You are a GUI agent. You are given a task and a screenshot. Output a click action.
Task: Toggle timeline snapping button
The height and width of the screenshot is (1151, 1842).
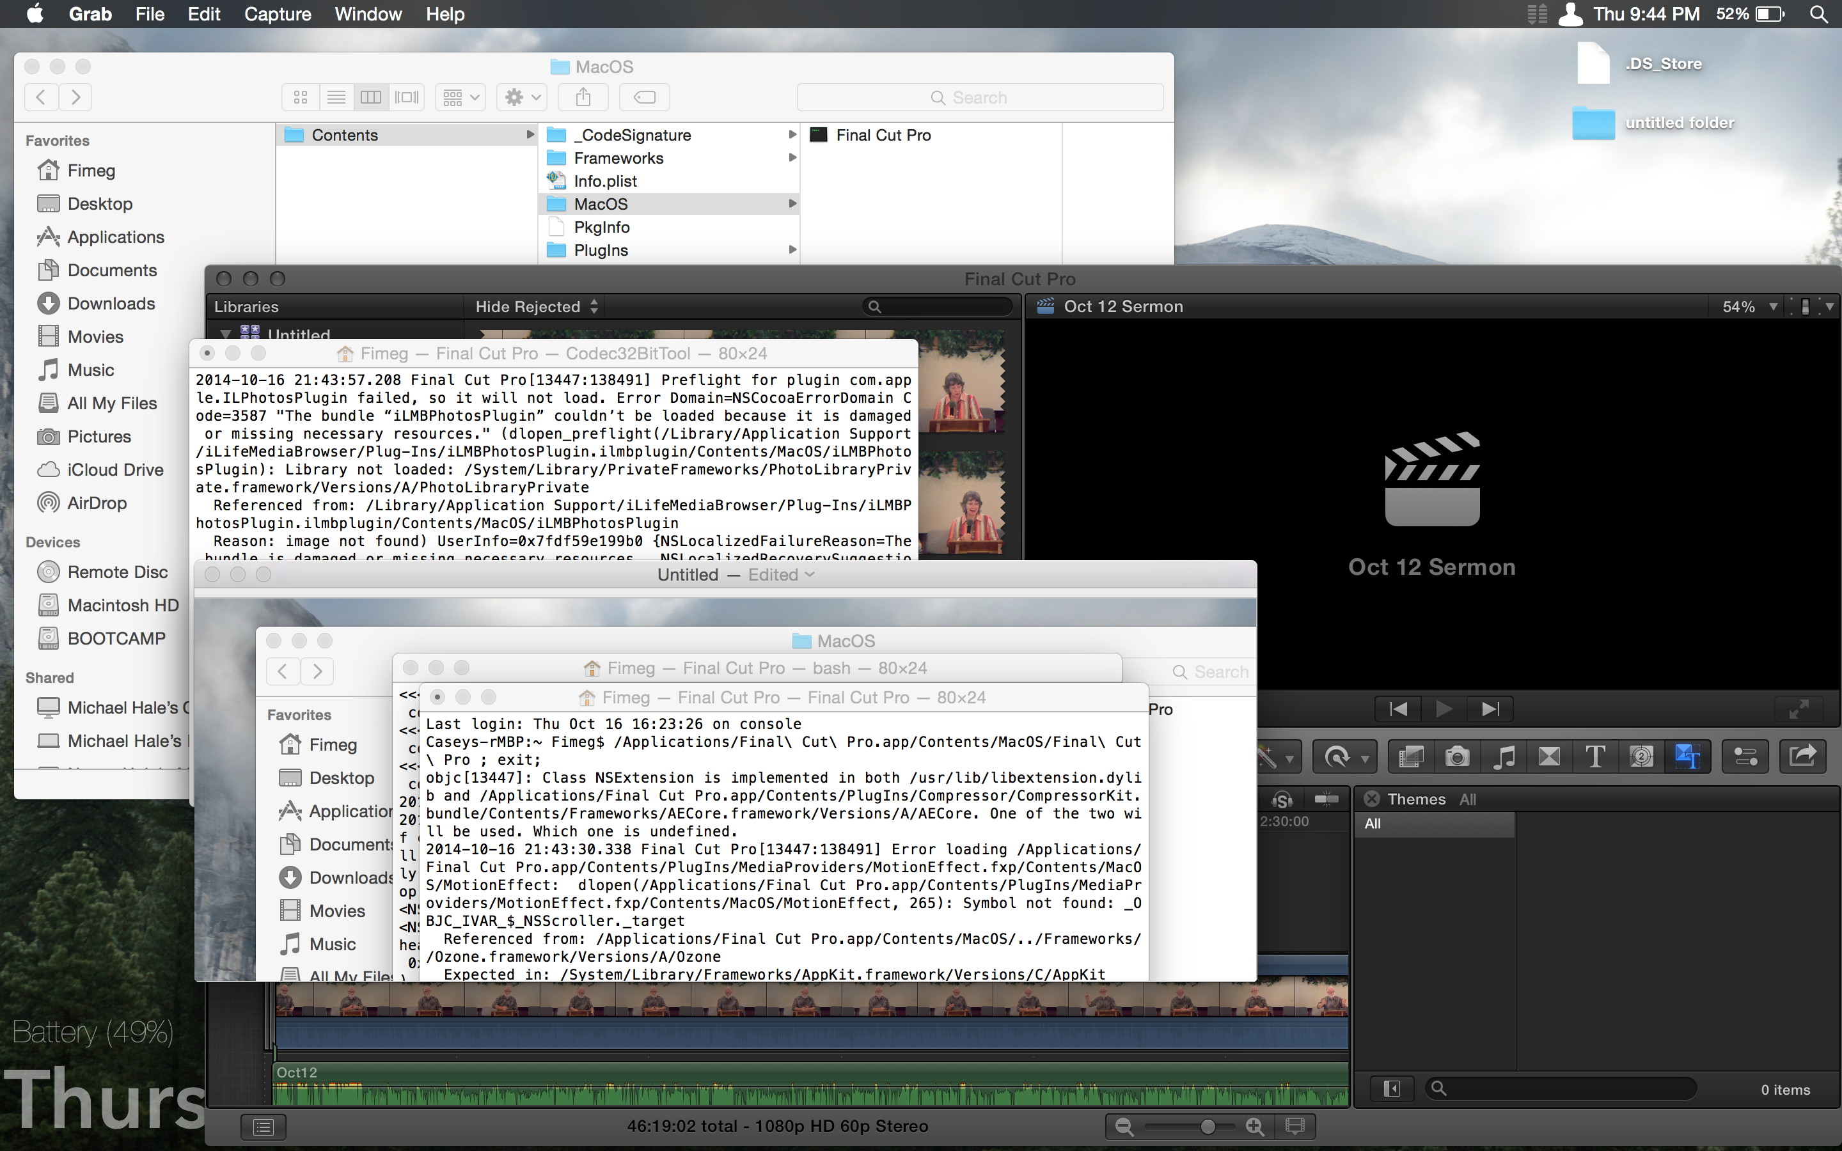click(x=1326, y=799)
